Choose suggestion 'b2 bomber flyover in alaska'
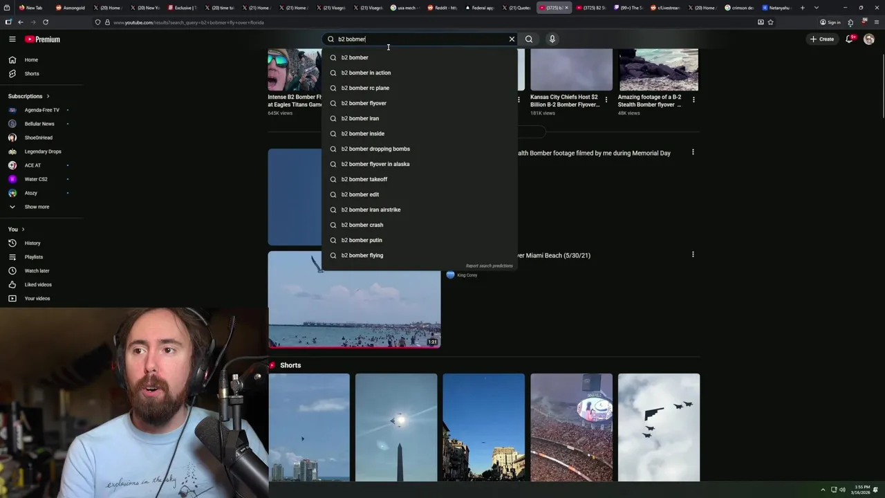 click(x=419, y=164)
